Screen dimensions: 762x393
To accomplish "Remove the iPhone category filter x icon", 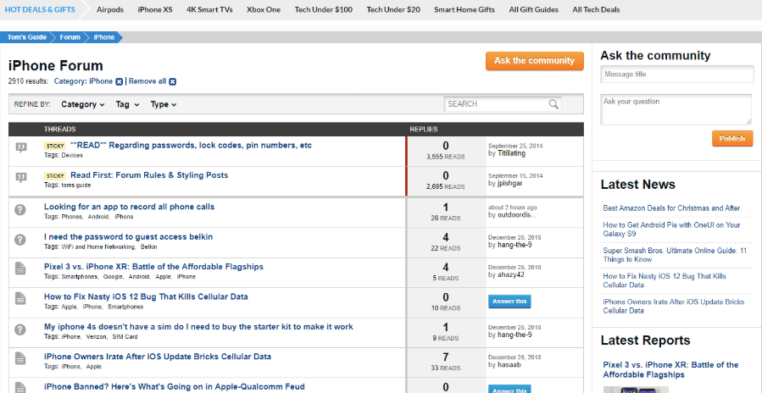I will tap(119, 81).
